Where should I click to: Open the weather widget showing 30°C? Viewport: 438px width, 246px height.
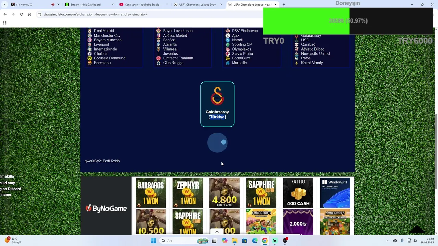[x=13, y=240]
